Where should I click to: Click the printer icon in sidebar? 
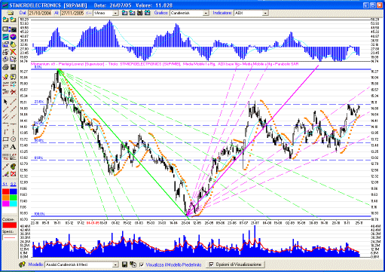(x=5, y=67)
